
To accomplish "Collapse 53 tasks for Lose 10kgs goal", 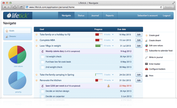I will tap(108, 46).
